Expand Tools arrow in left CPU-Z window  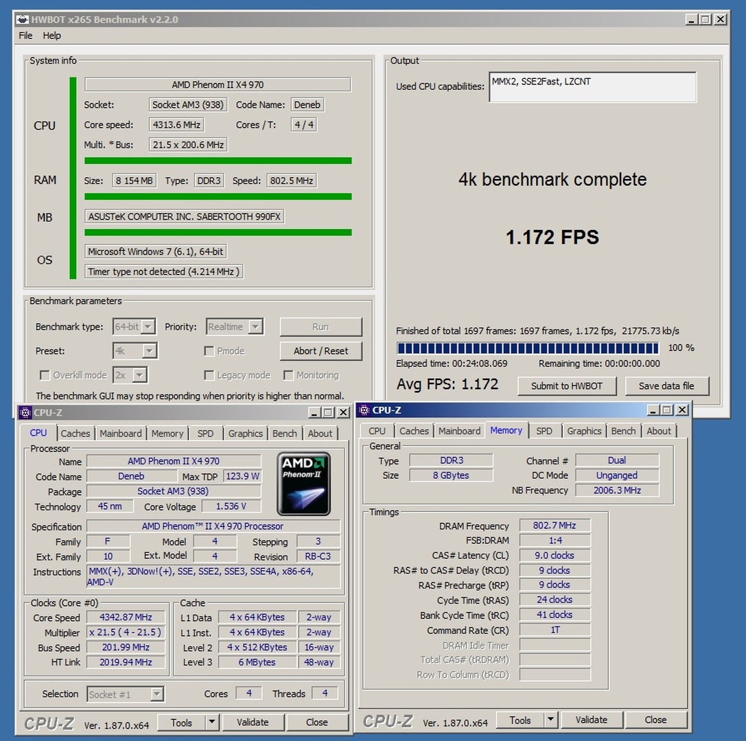[212, 722]
